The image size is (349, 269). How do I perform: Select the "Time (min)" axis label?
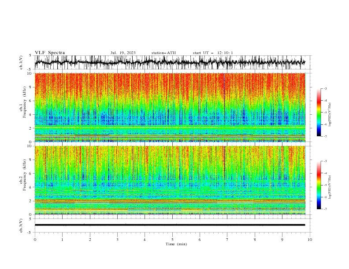[176, 244]
